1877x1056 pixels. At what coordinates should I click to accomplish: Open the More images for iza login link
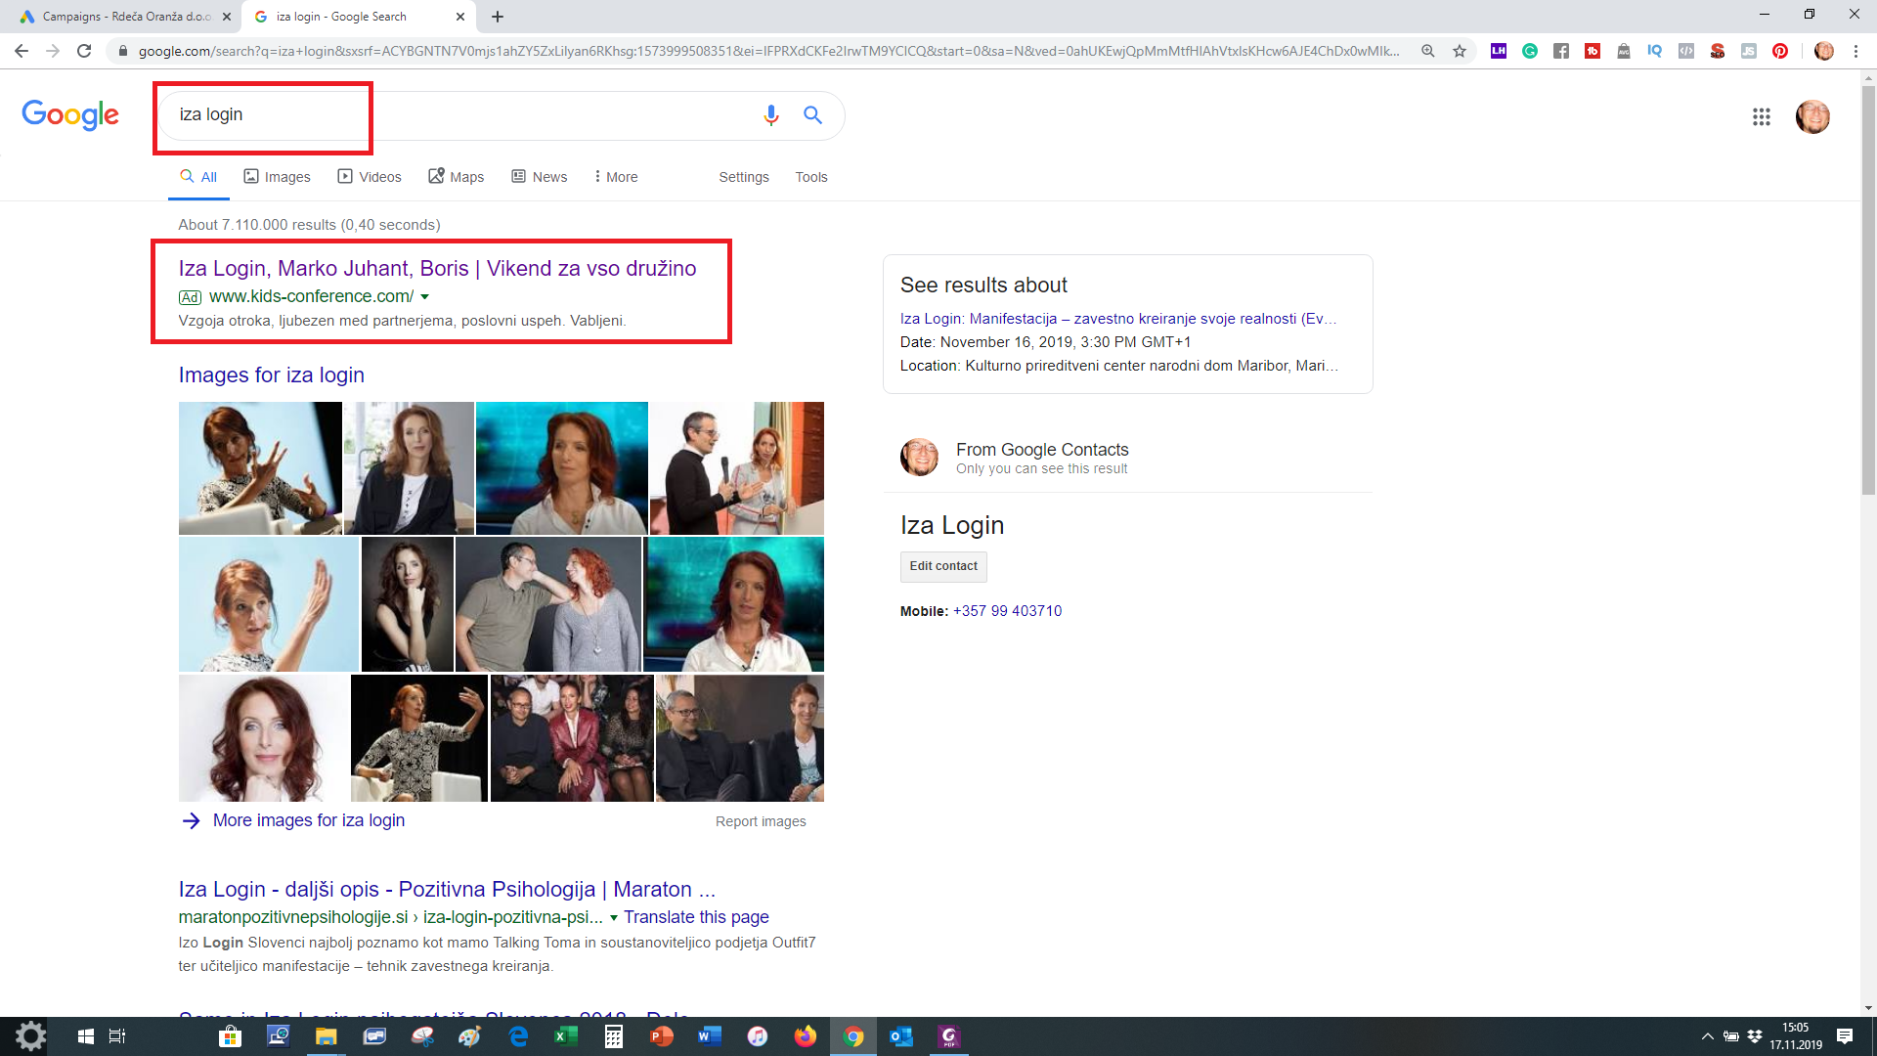tap(308, 820)
